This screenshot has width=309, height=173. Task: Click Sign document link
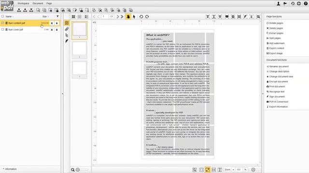[x=276, y=97]
